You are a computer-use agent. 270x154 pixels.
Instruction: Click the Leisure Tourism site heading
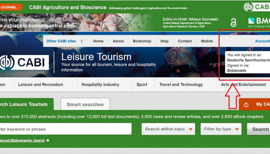point(96,57)
